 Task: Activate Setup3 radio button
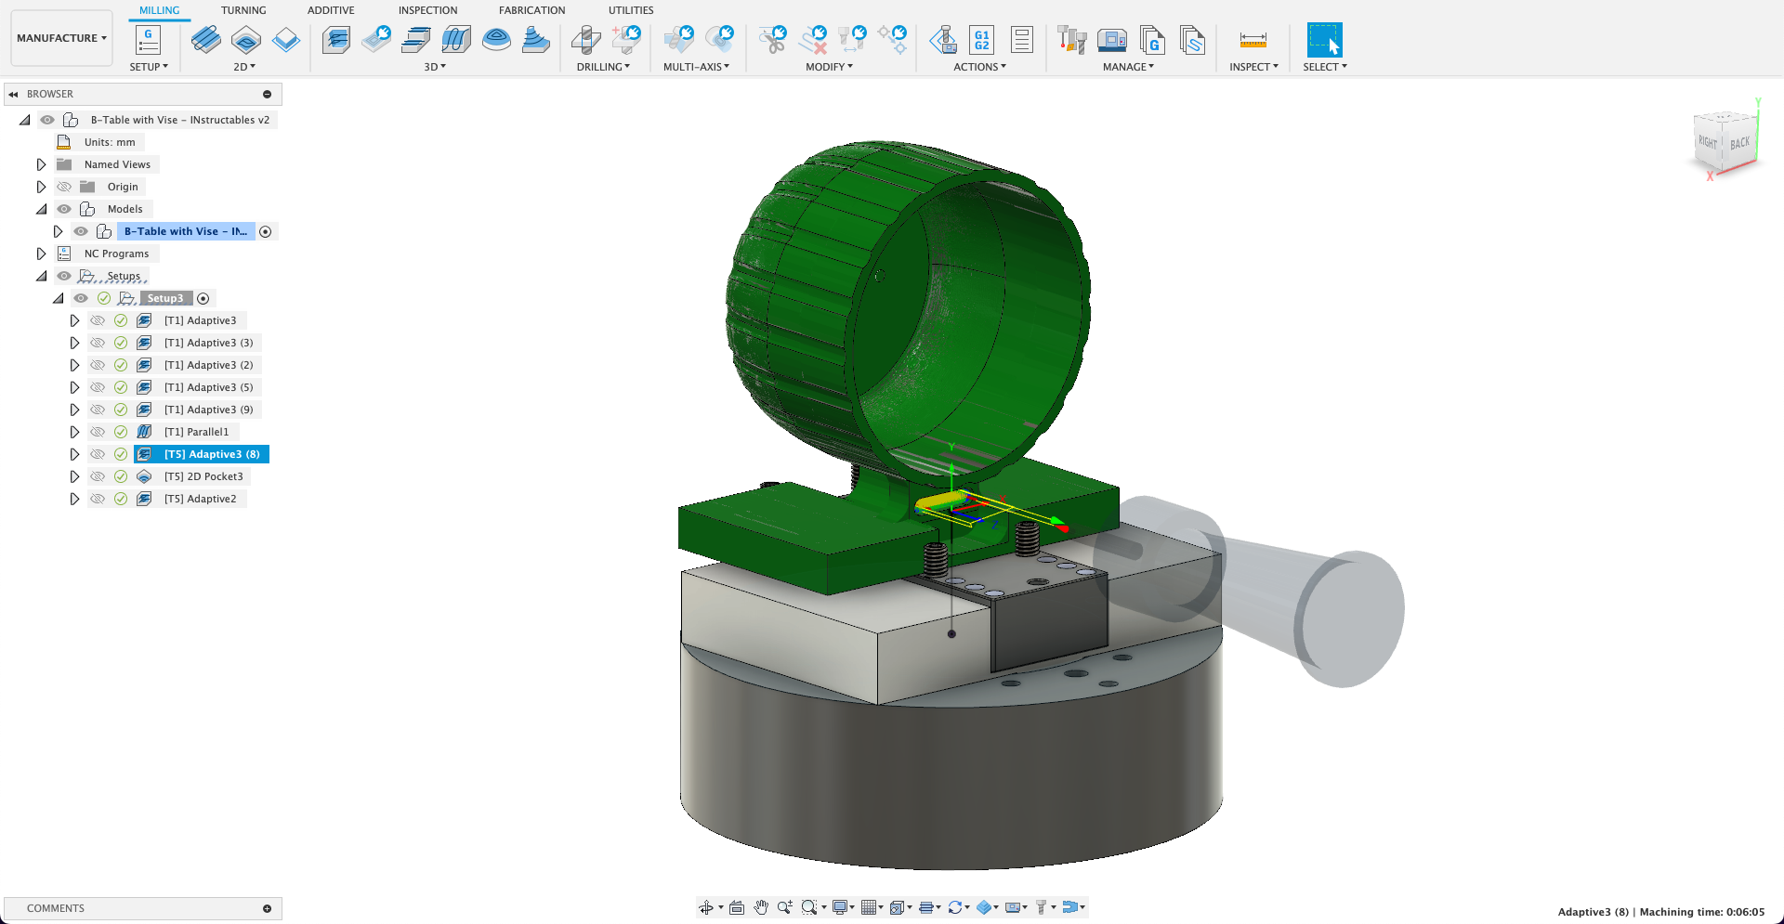pos(203,298)
